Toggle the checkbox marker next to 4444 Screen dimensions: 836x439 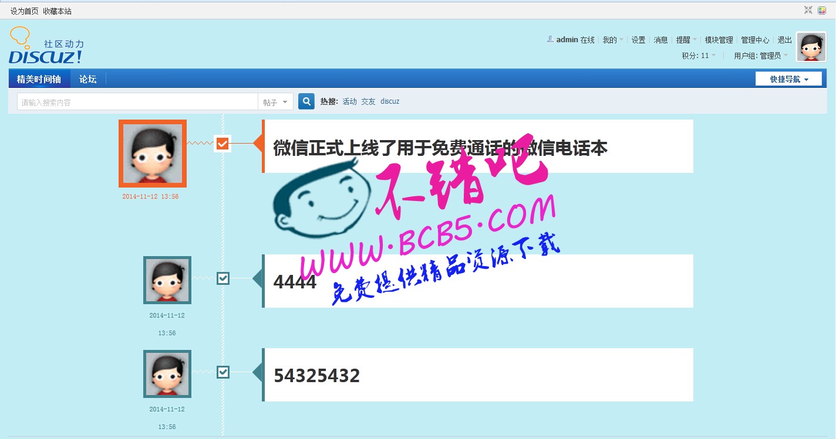point(223,278)
